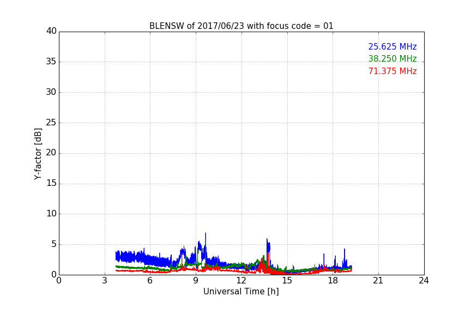The image size is (471, 314).
Task: Click the y-axis tick label '35'
Action: [51, 62]
